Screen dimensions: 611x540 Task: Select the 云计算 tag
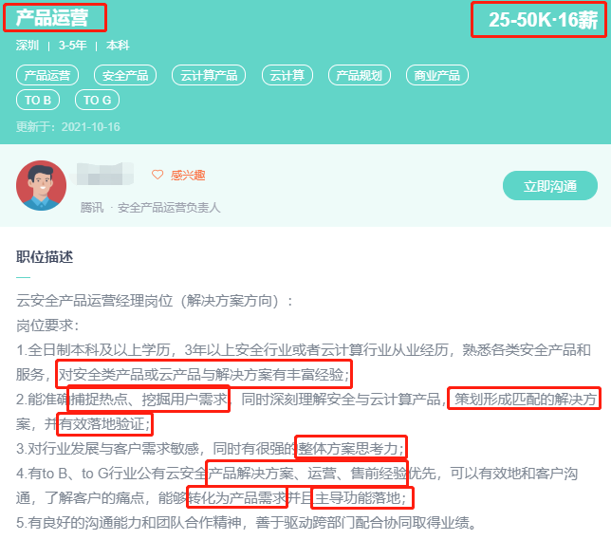[x=287, y=75]
